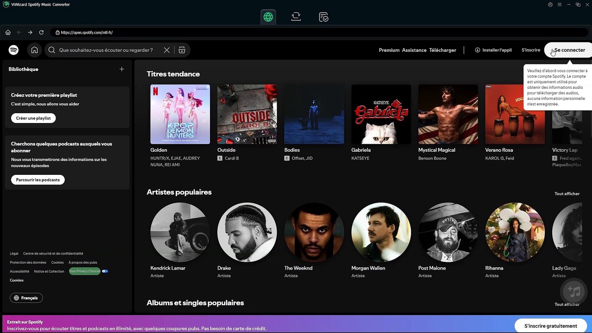Open The Weeknd's artist photo
The image size is (592, 333).
(314, 232)
